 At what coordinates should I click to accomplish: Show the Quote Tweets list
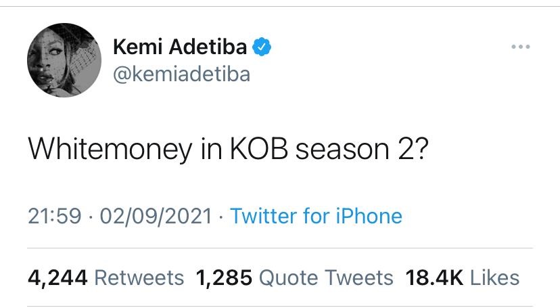pyautogui.click(x=326, y=277)
